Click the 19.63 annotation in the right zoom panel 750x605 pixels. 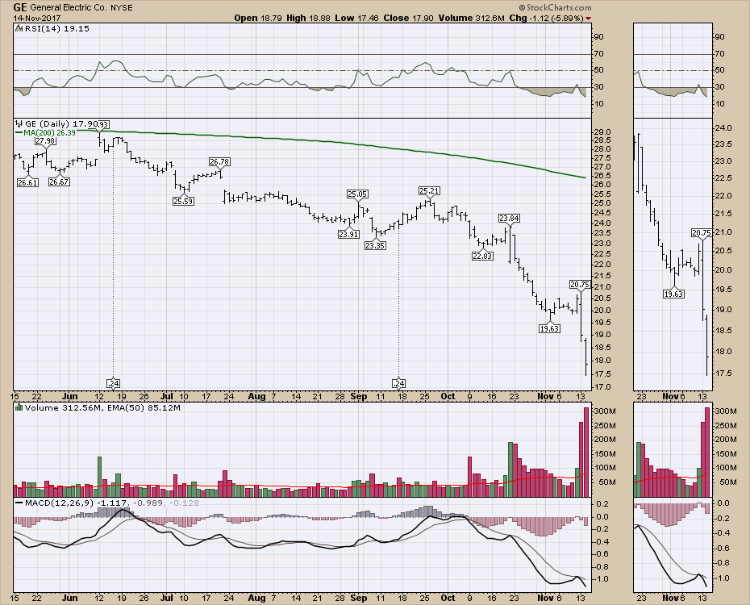673,294
